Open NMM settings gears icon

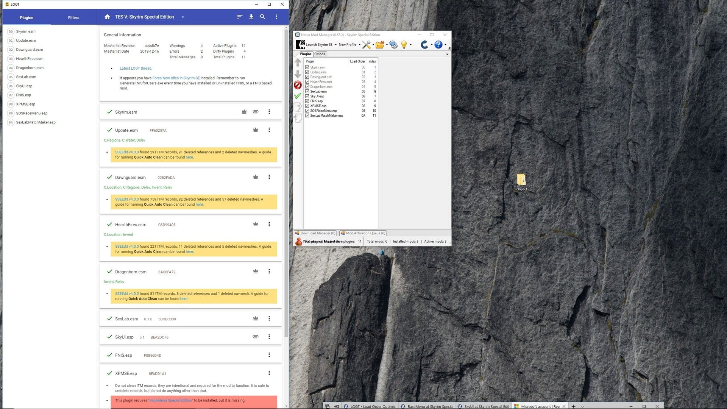click(x=393, y=45)
